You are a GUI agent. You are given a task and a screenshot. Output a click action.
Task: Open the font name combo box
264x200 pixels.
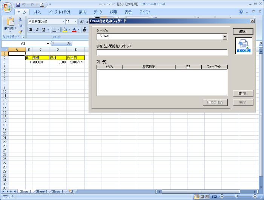click(46, 21)
